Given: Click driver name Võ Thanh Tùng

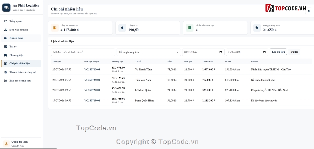Looking at the screenshot, I should 143,69.
